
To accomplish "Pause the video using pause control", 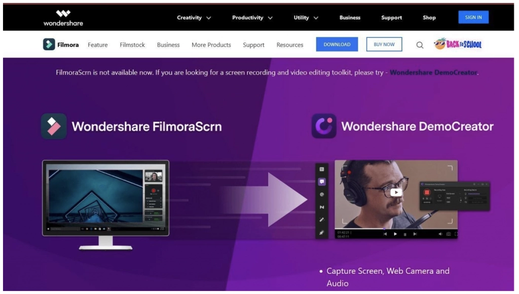I will pos(405,234).
